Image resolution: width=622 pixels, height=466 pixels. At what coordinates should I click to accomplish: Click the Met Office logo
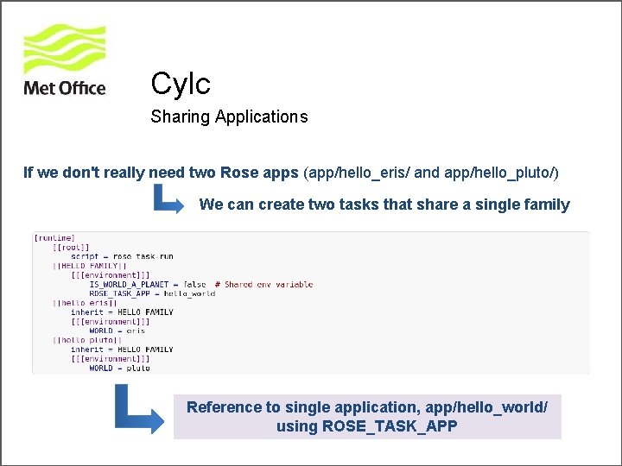65,60
